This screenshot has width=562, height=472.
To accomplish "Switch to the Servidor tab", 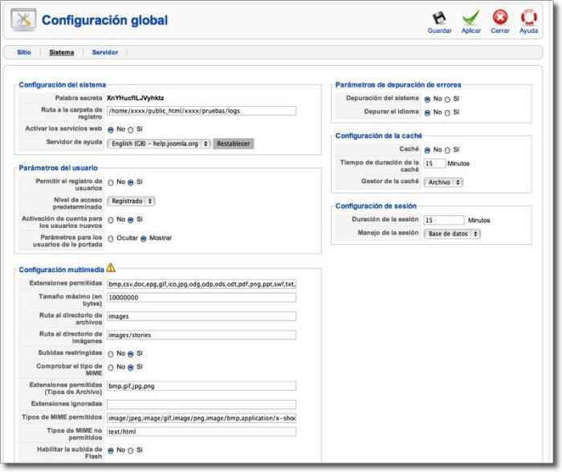I will click(x=105, y=52).
